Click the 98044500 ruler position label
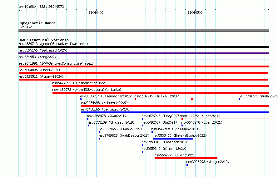This screenshot has height=177, width=278. coord(195,12)
